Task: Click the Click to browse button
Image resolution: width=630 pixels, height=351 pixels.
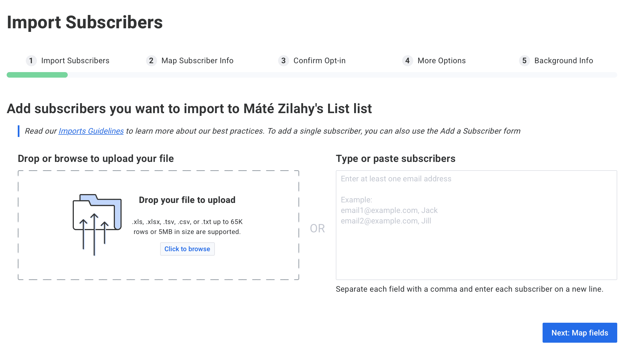Action: pos(187,249)
